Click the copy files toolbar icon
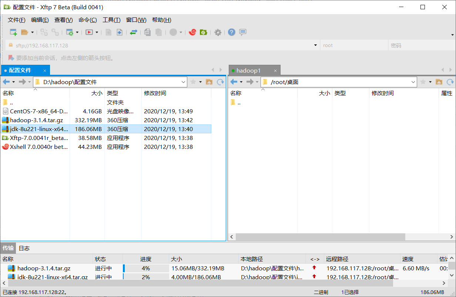This screenshot has width=456, height=297. coord(147,32)
